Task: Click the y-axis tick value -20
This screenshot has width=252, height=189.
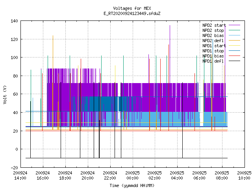Action: (14, 168)
